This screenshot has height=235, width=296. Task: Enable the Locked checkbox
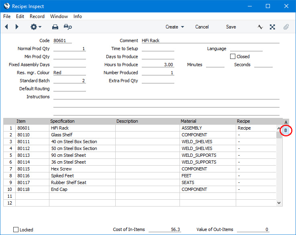[16, 230]
